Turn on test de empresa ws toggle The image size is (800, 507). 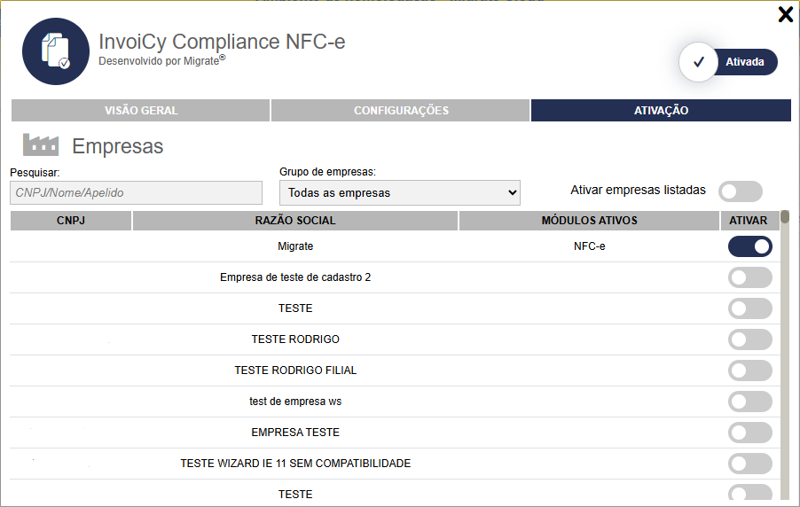749,402
